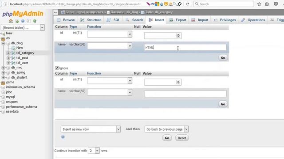Click the eyedropper icon in address bar

(179, 4)
